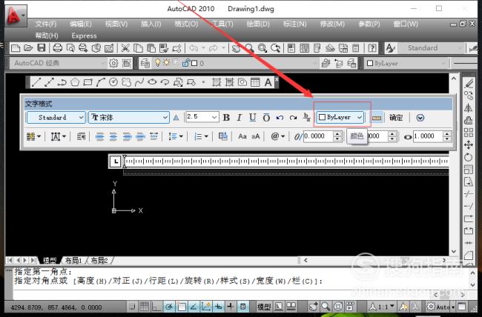Click the Zoom Realtime magnifier icon

coord(249,48)
